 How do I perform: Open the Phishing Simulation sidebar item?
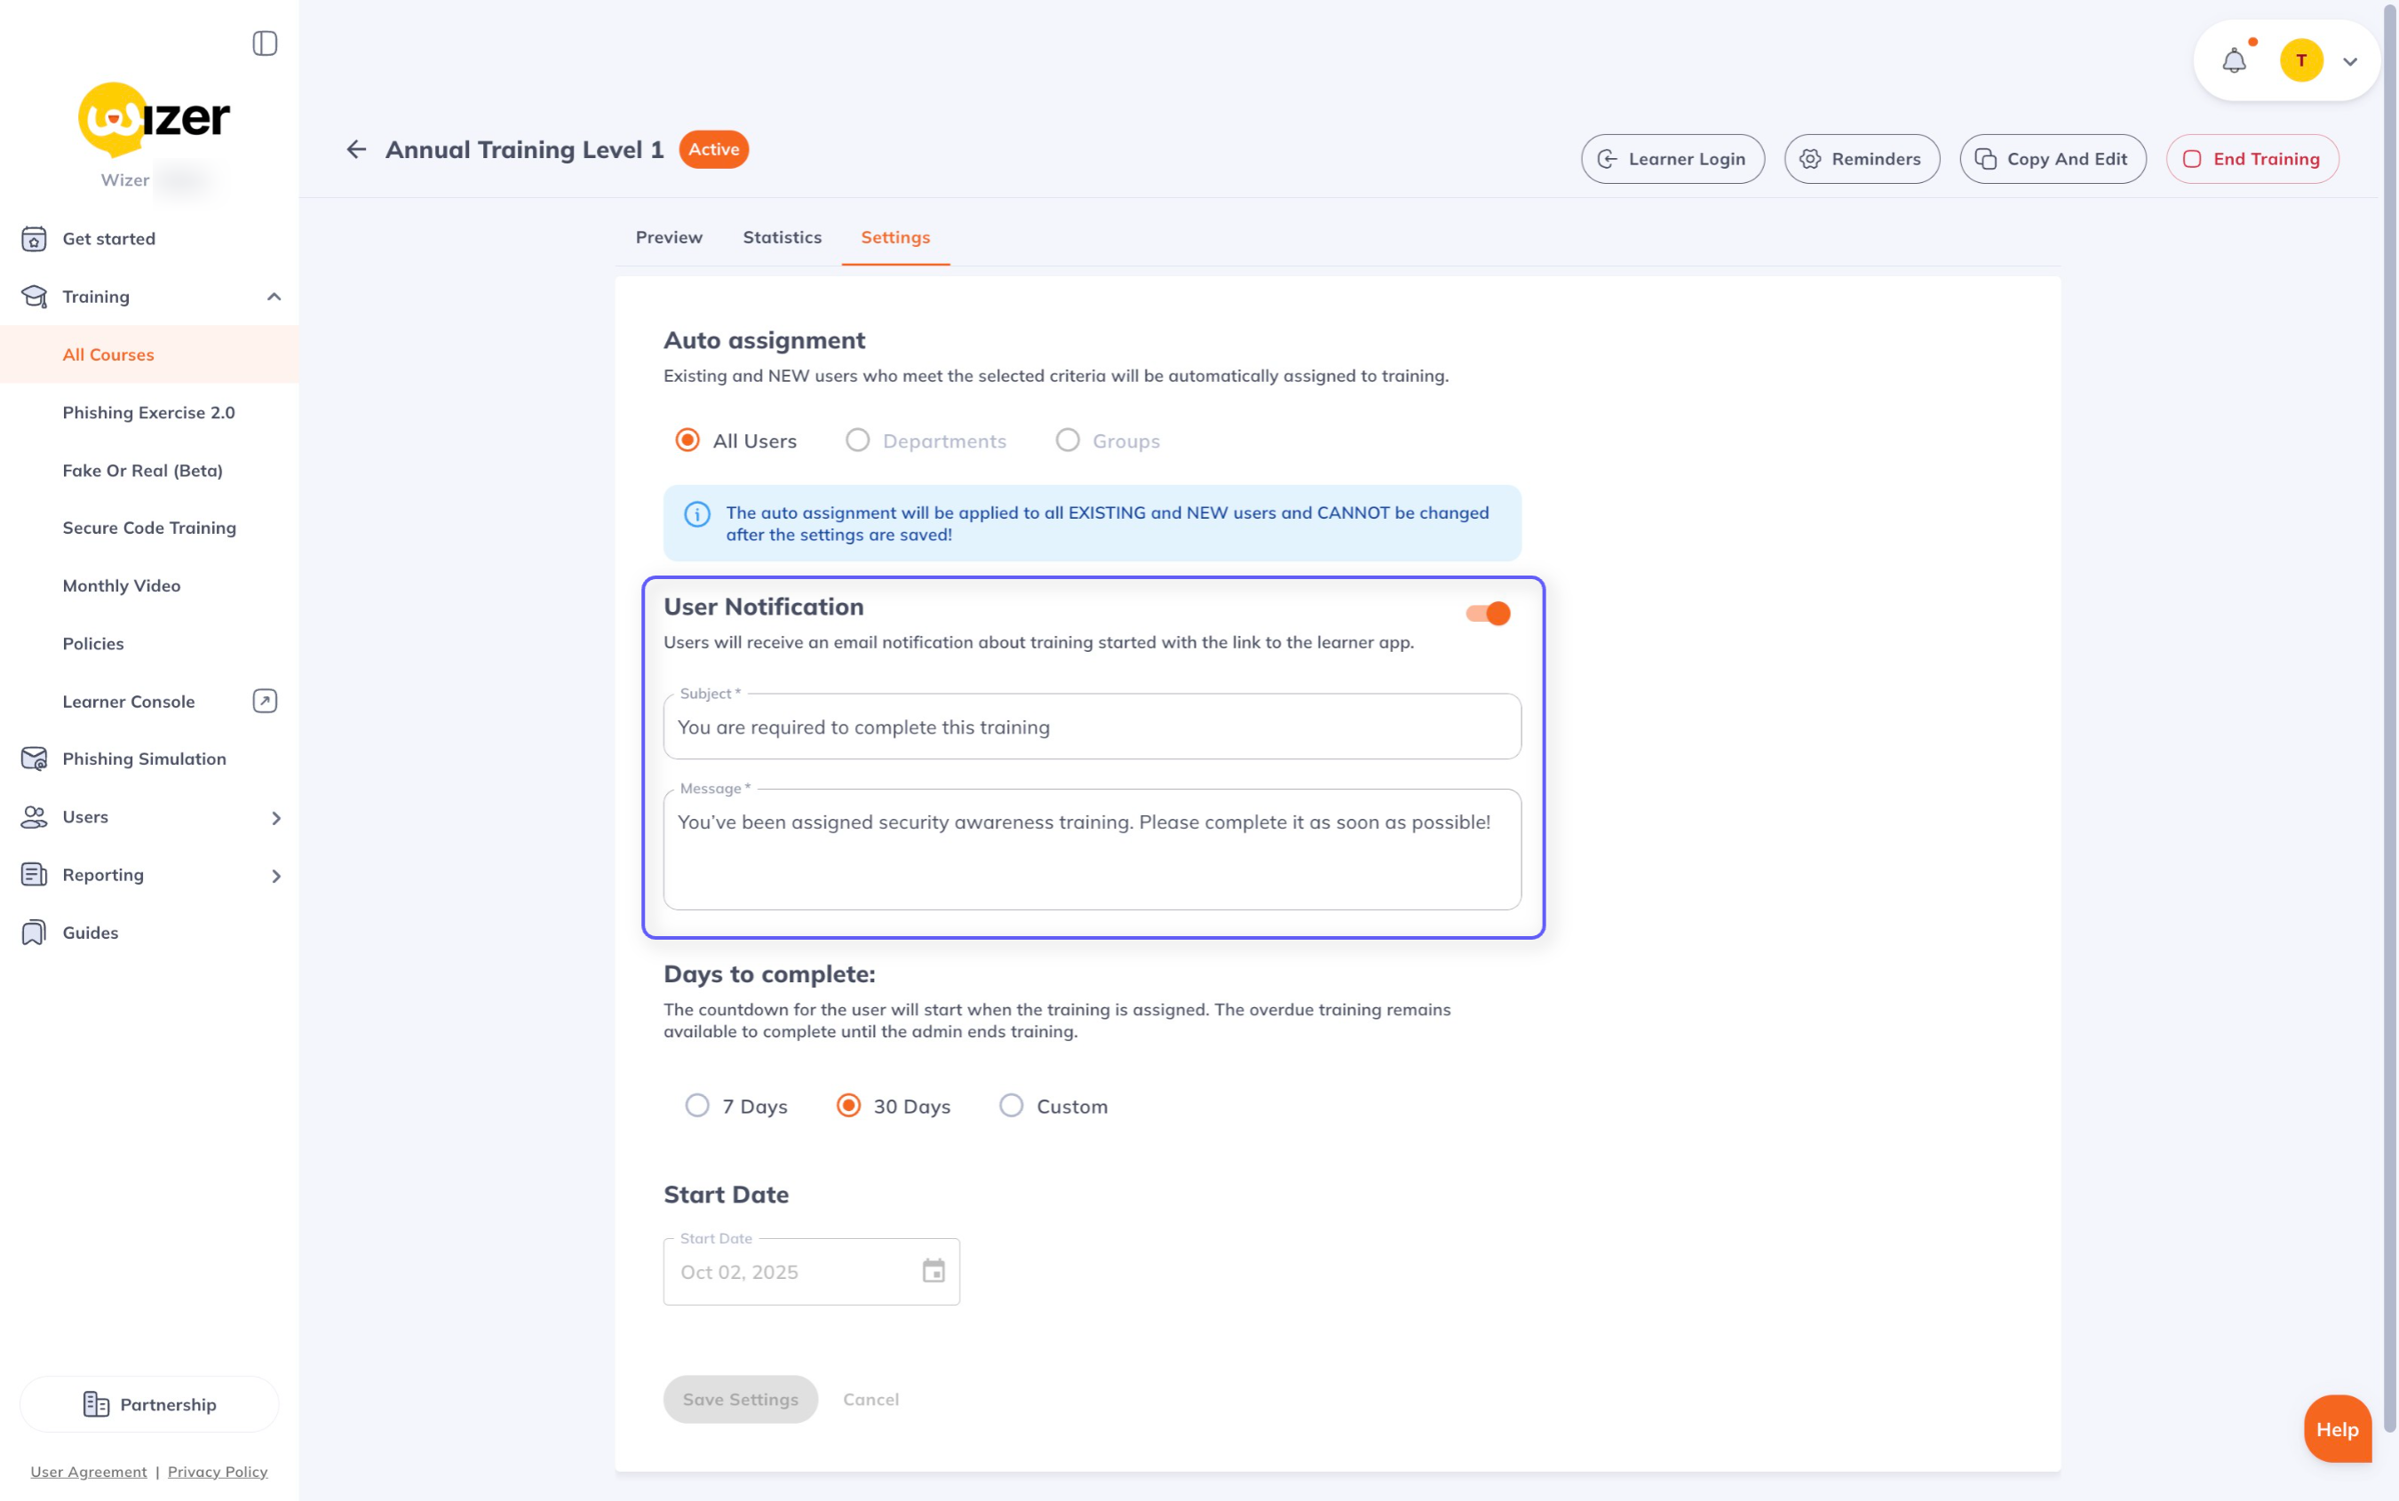click(144, 758)
